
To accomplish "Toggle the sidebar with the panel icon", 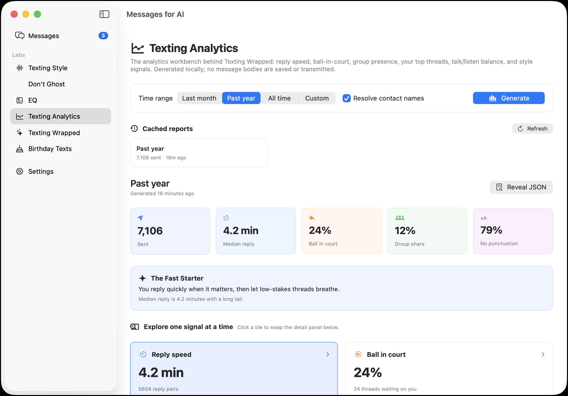I will 104,14.
